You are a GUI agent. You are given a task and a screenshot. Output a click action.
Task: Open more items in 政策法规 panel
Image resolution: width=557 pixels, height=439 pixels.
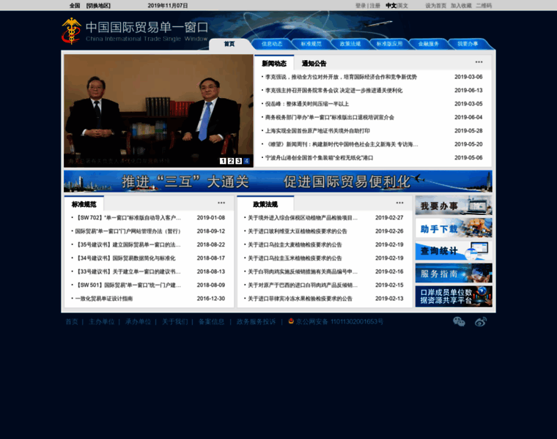(399, 203)
